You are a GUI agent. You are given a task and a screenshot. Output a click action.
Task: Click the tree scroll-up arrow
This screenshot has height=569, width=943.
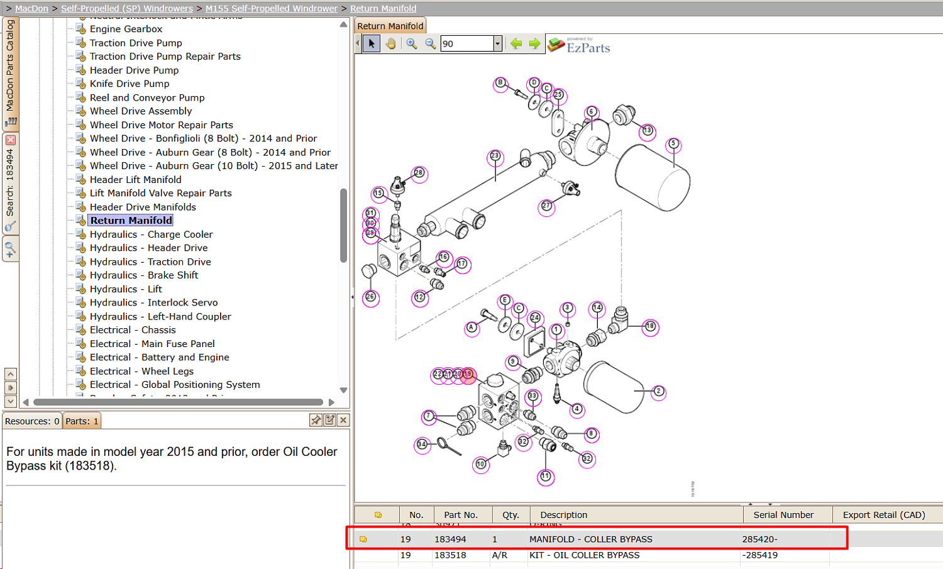point(343,25)
